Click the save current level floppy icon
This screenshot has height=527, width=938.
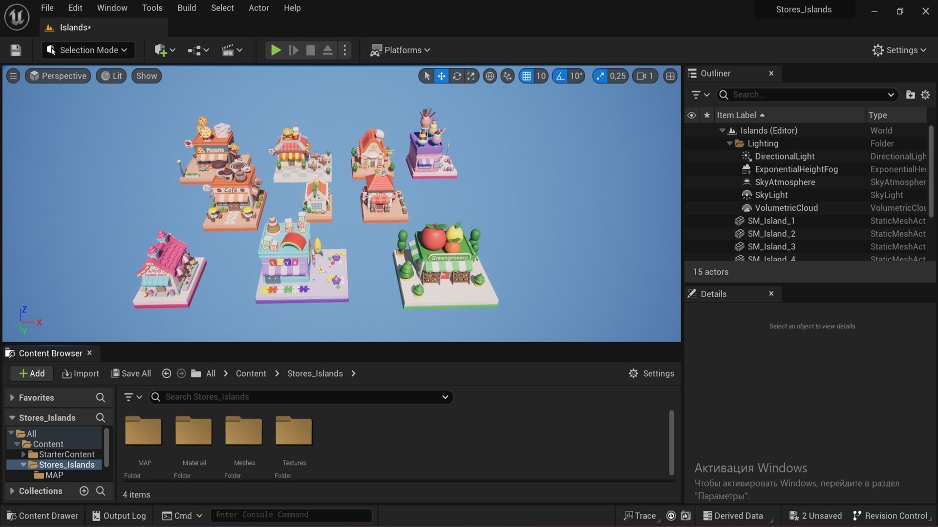pos(16,50)
